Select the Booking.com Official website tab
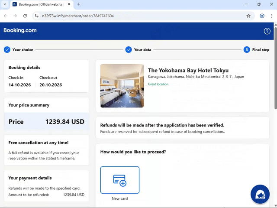277x208 pixels. (42, 4)
